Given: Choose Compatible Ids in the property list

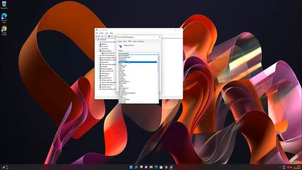Looking at the screenshot, I should point(123,60).
